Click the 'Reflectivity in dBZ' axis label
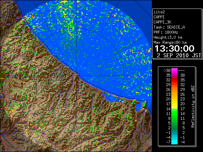 193,106
